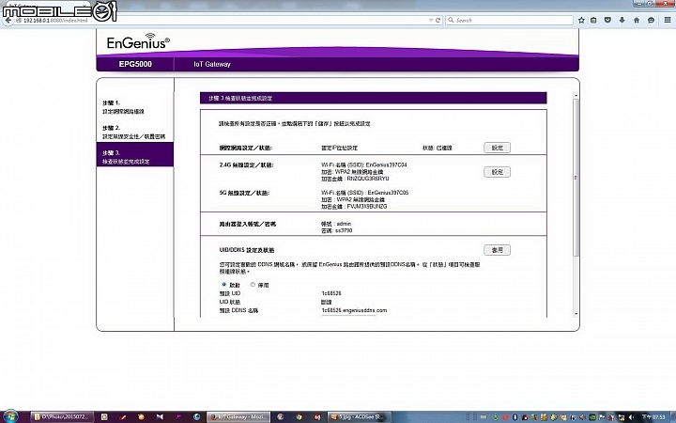This screenshot has height=423, width=676.
Task: Click the EnGenius logo
Action: pyautogui.click(x=138, y=41)
